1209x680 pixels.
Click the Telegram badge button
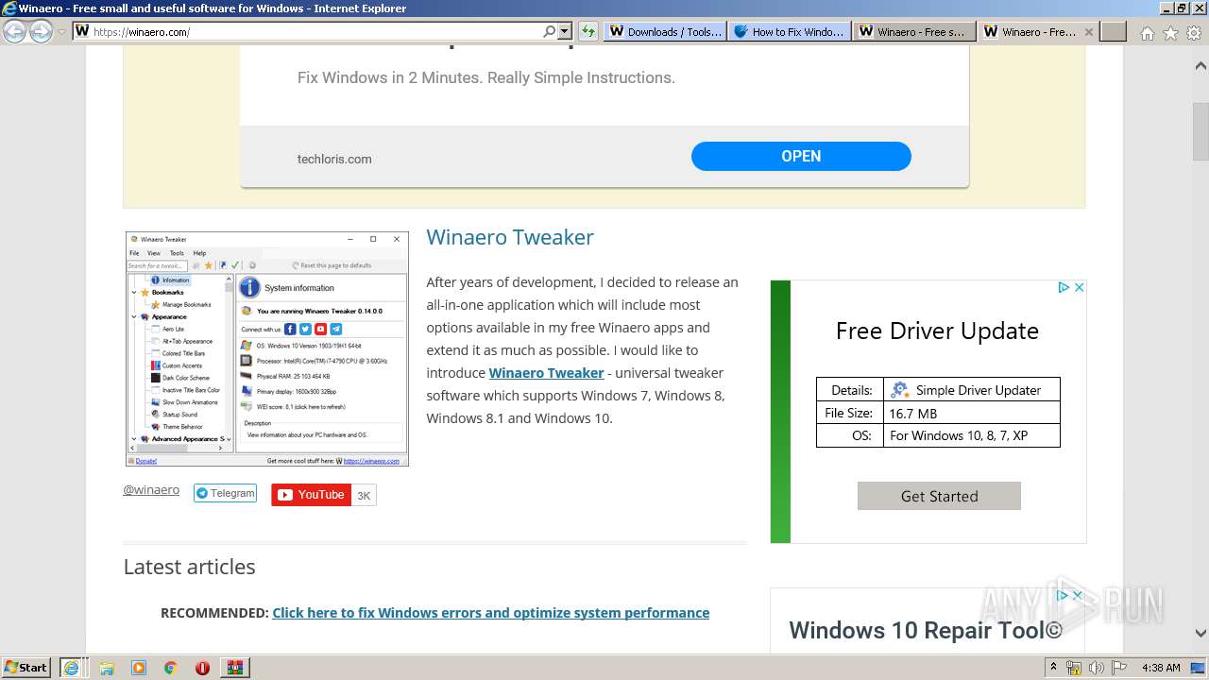225,493
